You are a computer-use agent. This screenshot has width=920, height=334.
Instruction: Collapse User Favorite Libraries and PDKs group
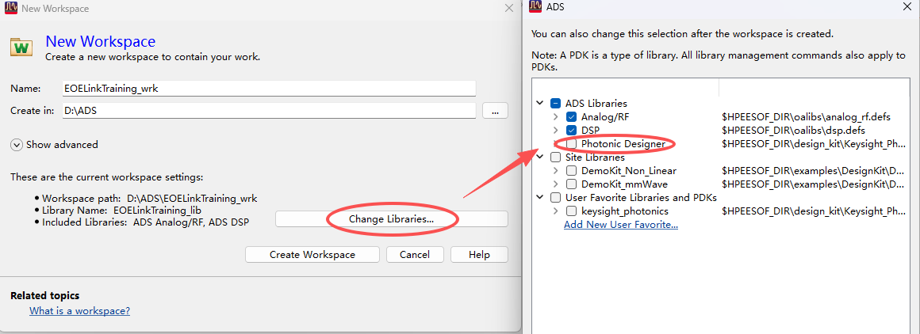click(x=540, y=197)
